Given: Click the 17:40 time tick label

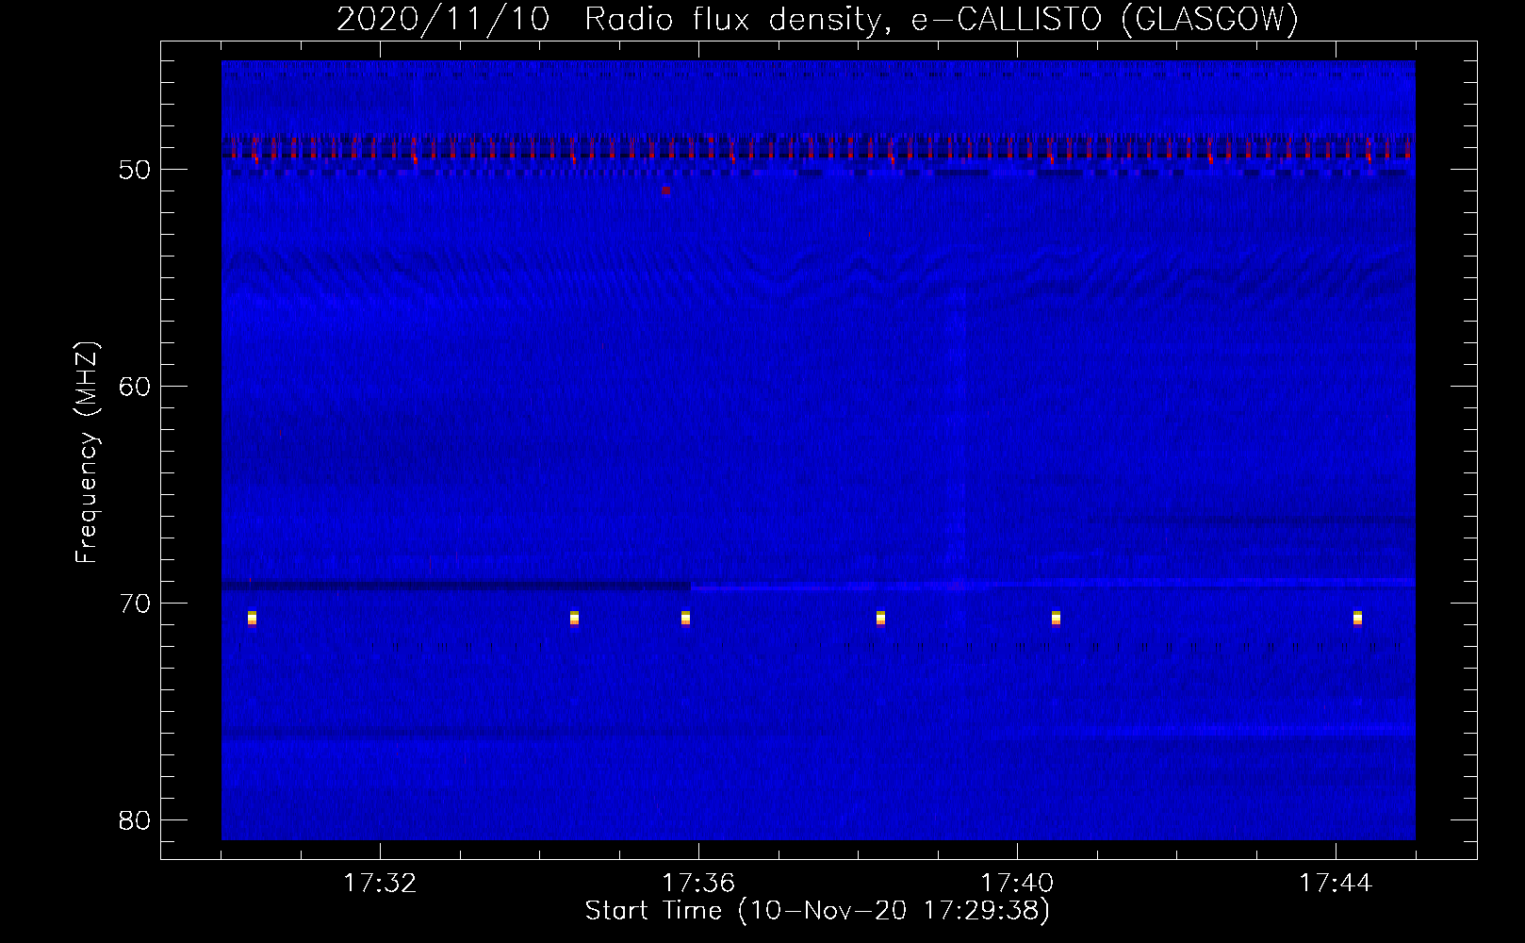Looking at the screenshot, I should pyautogui.click(x=1017, y=884).
